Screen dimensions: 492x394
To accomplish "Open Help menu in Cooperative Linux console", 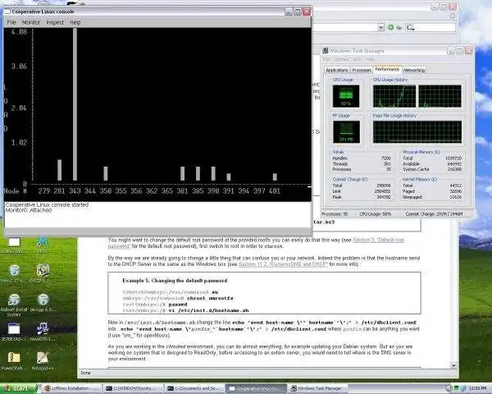I will pyautogui.click(x=75, y=23).
